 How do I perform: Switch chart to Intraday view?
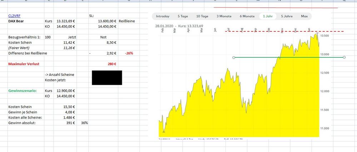pyautogui.click(x=163, y=16)
